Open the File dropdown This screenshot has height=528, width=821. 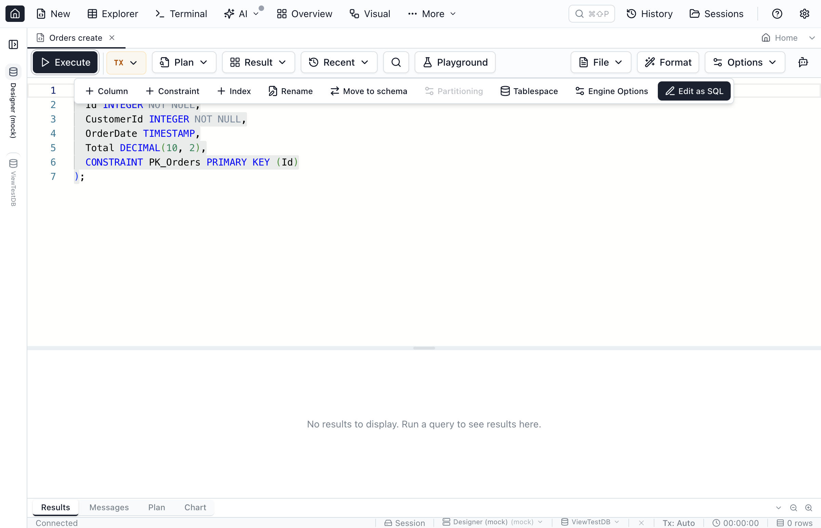click(x=601, y=62)
